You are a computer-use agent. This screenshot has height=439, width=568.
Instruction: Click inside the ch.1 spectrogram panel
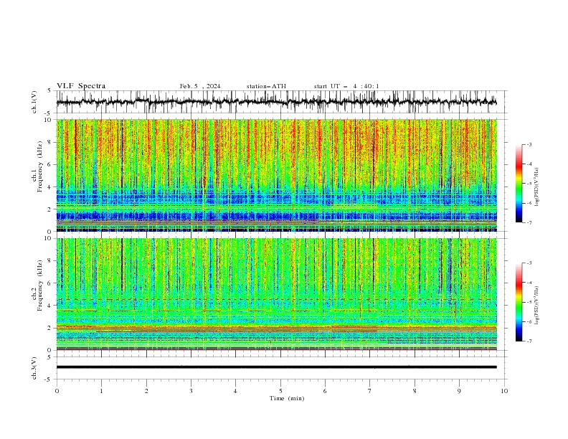click(x=276, y=175)
